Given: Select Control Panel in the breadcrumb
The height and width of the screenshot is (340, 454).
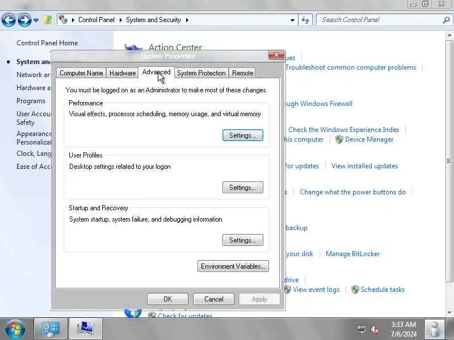Looking at the screenshot, I should (x=96, y=20).
